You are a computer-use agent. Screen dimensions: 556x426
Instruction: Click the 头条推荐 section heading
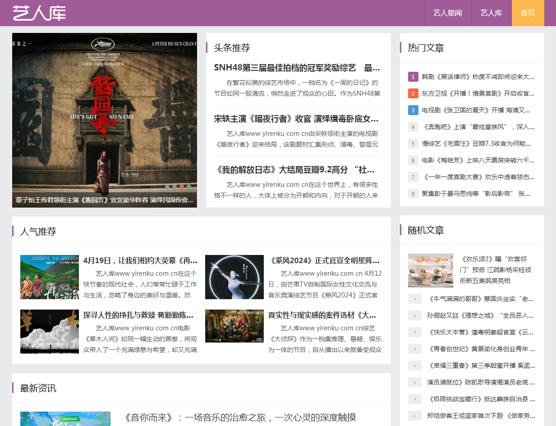(x=232, y=48)
